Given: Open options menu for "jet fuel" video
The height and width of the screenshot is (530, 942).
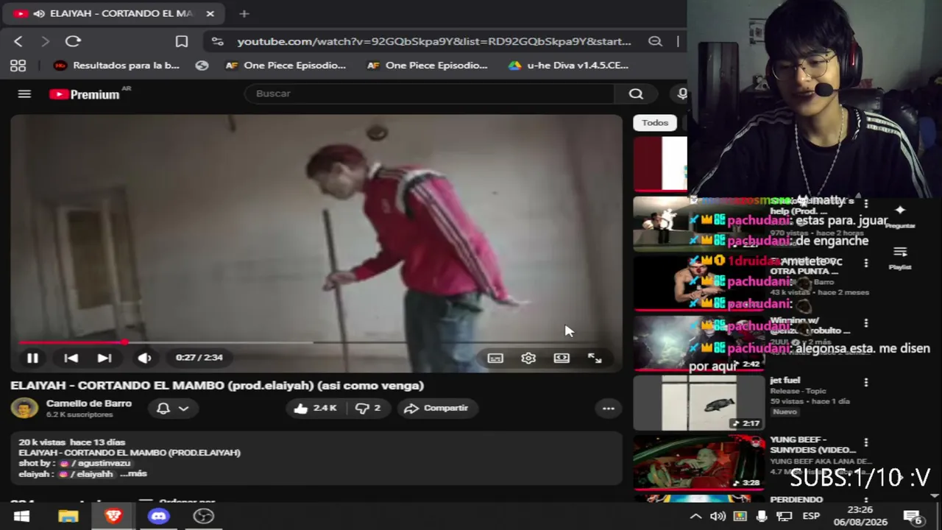Looking at the screenshot, I should point(866,382).
